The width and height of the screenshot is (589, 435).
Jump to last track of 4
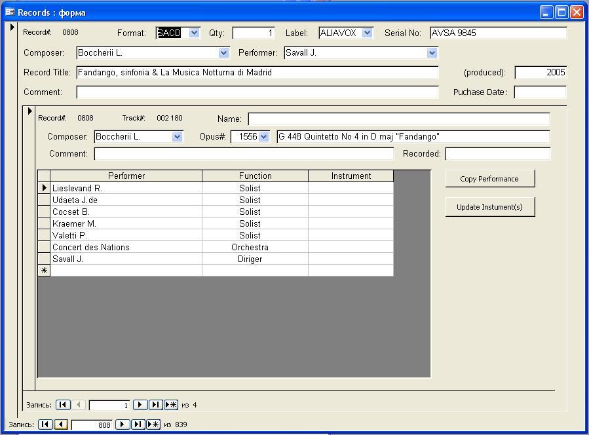(155, 405)
